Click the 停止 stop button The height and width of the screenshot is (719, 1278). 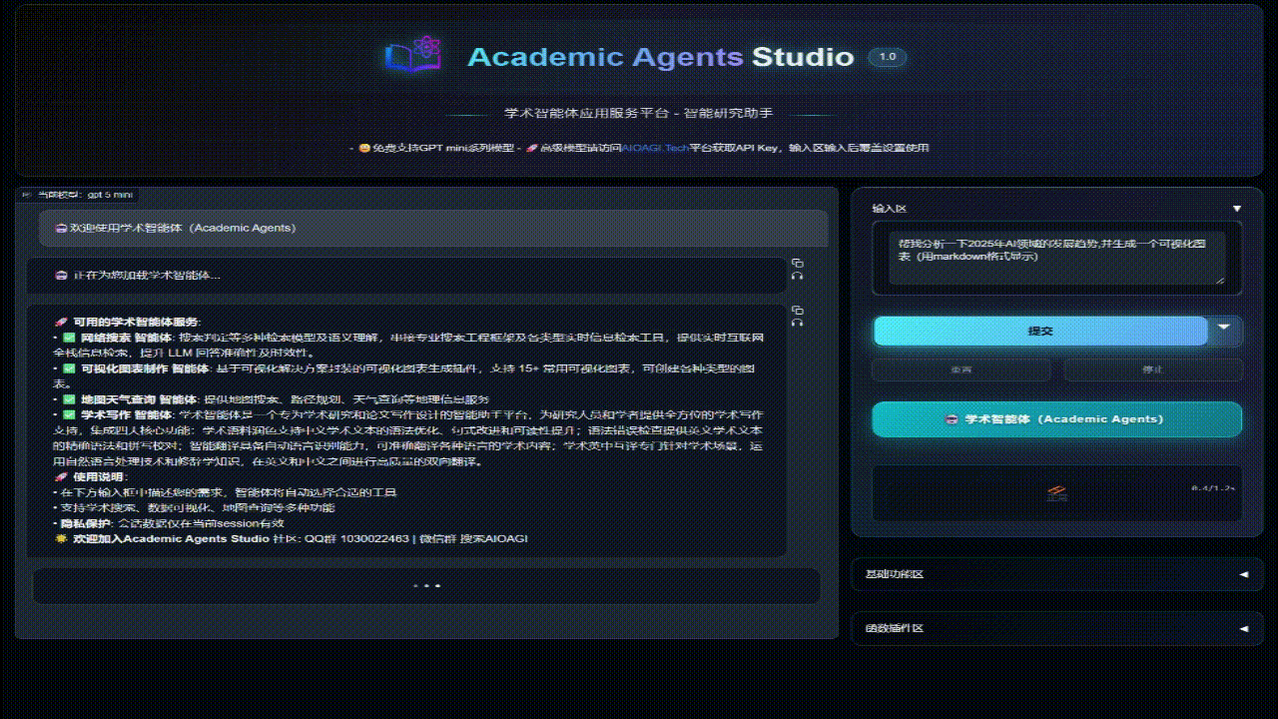1152,369
